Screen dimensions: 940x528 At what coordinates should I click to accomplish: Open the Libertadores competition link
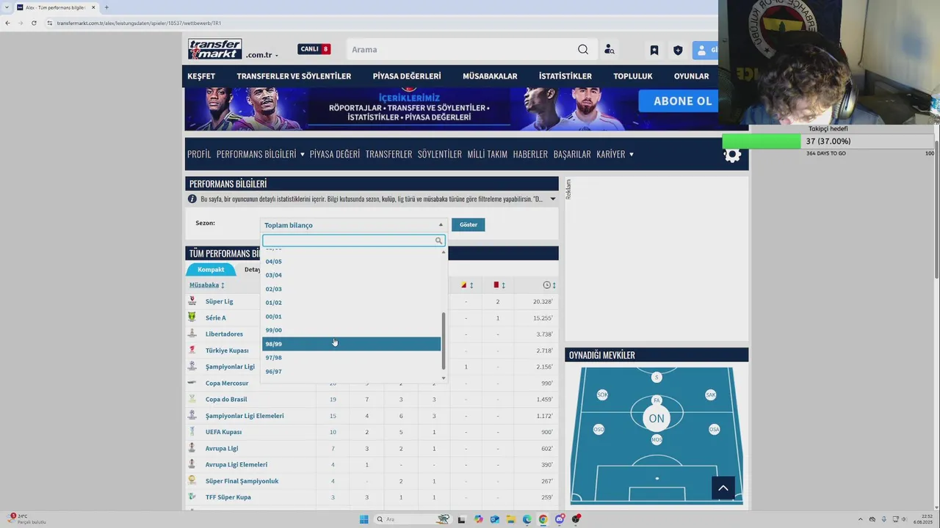click(x=224, y=334)
